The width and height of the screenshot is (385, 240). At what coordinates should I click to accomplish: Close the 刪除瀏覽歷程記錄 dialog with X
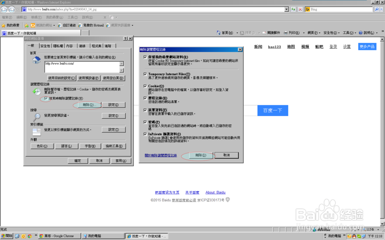click(240, 50)
